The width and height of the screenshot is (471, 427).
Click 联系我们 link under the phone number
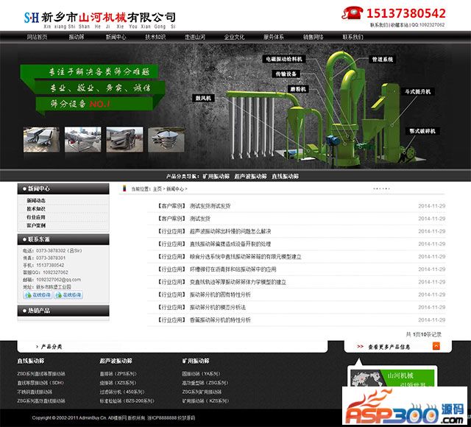pos(379,25)
